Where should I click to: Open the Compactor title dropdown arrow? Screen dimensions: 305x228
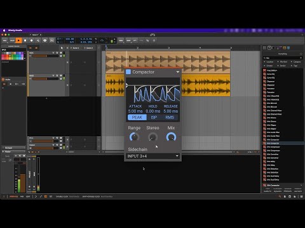pos(177,72)
